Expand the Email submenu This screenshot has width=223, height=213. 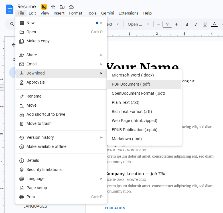click(x=61, y=64)
